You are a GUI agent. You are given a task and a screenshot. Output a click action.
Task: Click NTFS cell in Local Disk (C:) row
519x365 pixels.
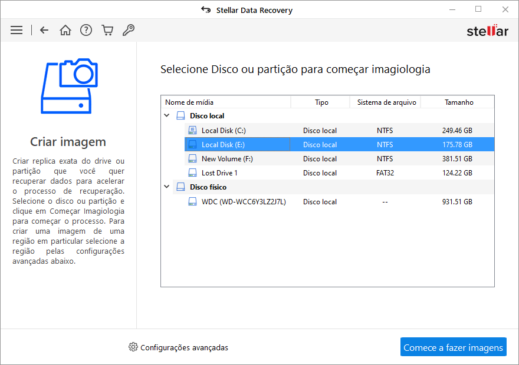click(385, 131)
